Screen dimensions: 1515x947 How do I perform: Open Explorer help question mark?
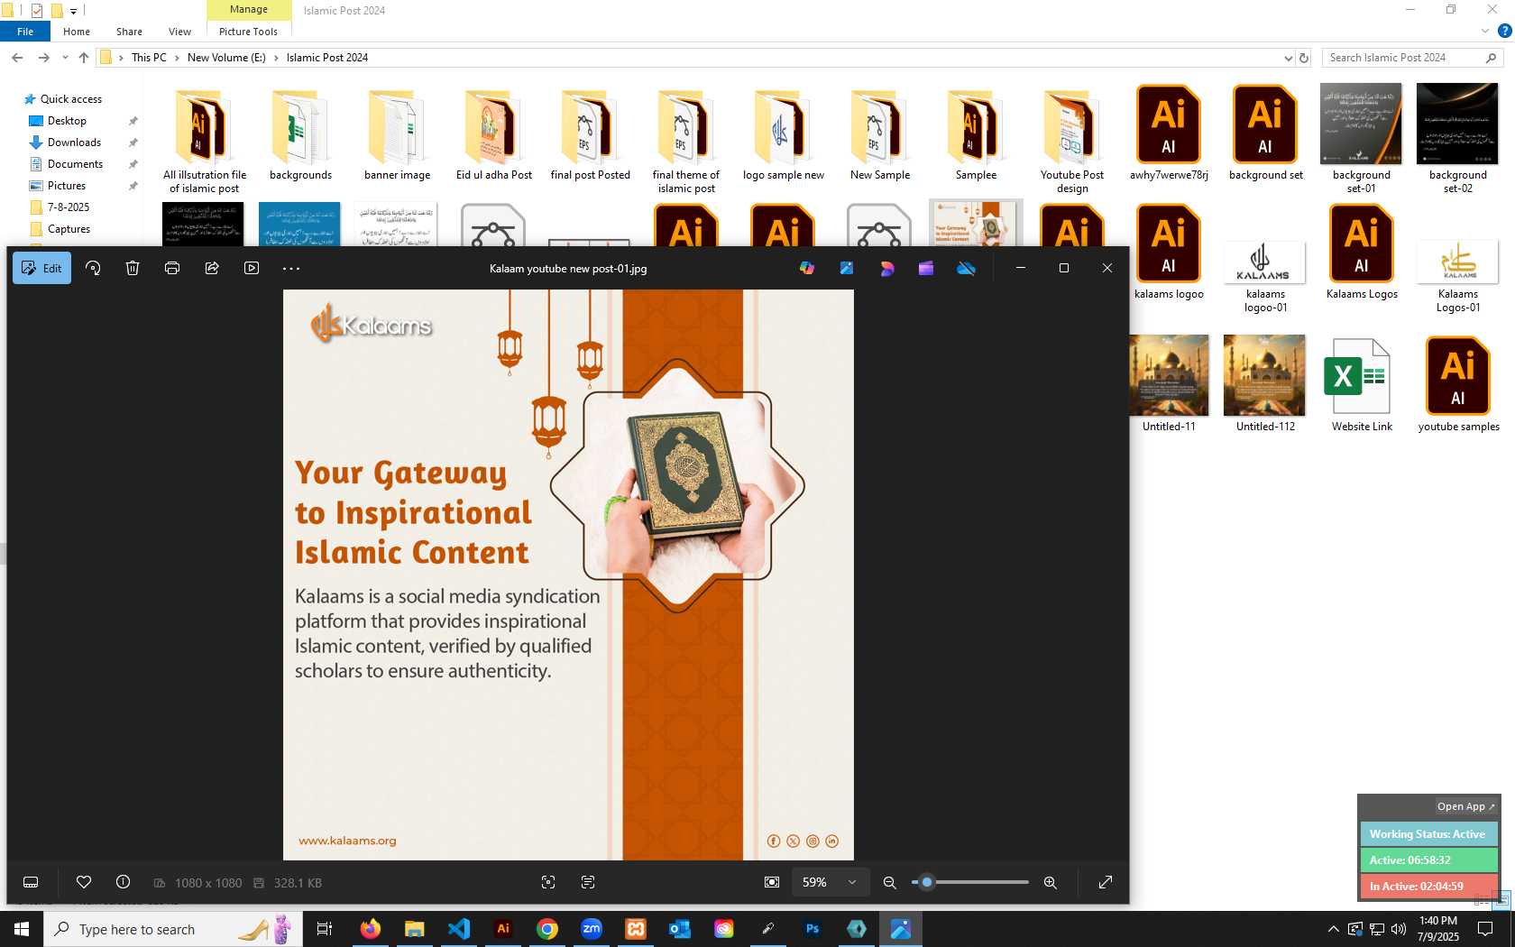point(1504,32)
